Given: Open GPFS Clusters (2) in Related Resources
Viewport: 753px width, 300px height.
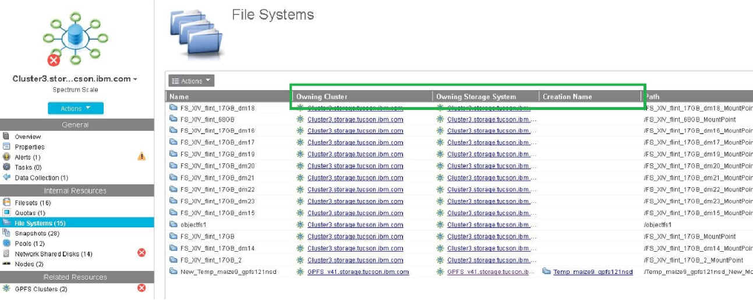Looking at the screenshot, I should coord(41,289).
